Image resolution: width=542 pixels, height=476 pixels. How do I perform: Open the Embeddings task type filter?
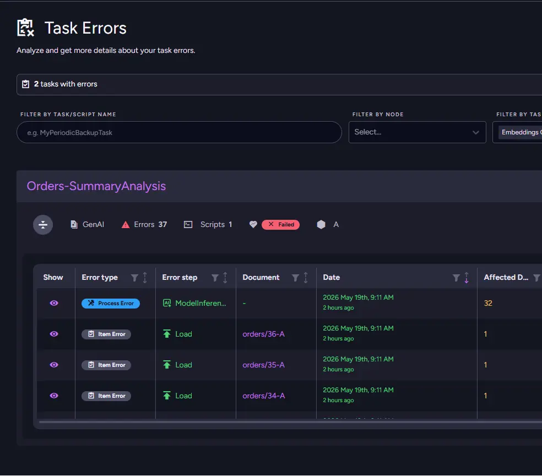coord(518,132)
